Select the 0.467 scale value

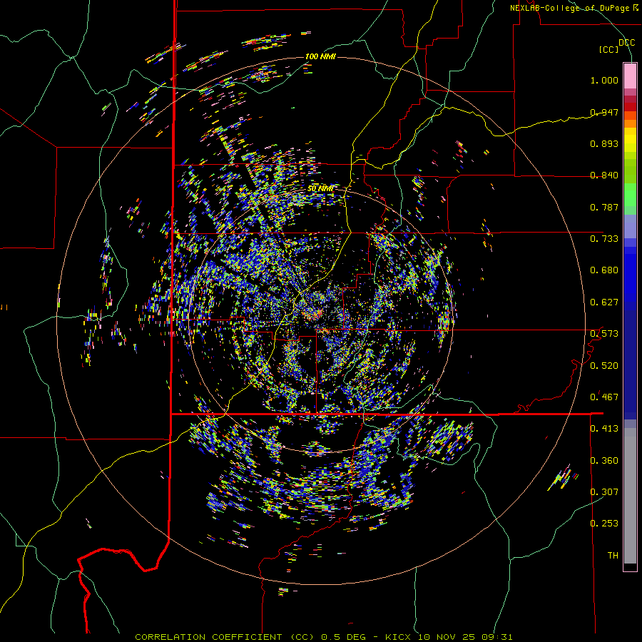click(604, 397)
